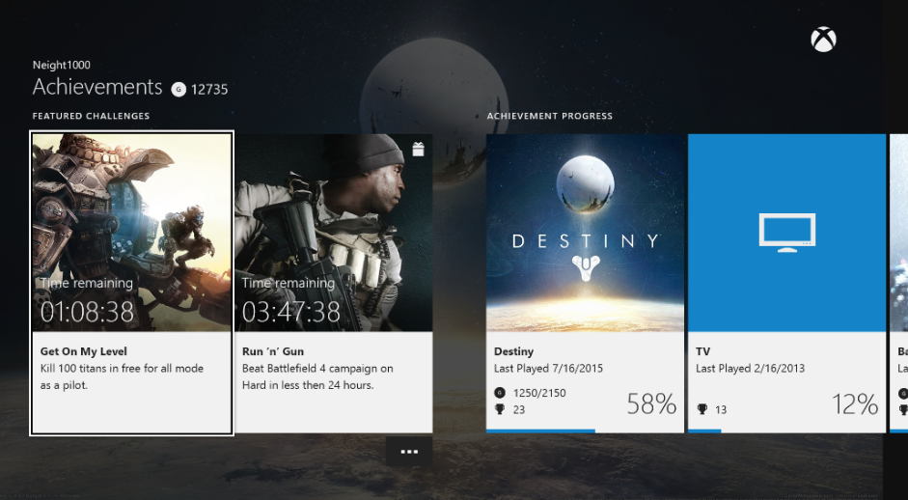
Task: Open the Destiny cover art tile
Action: click(x=585, y=233)
